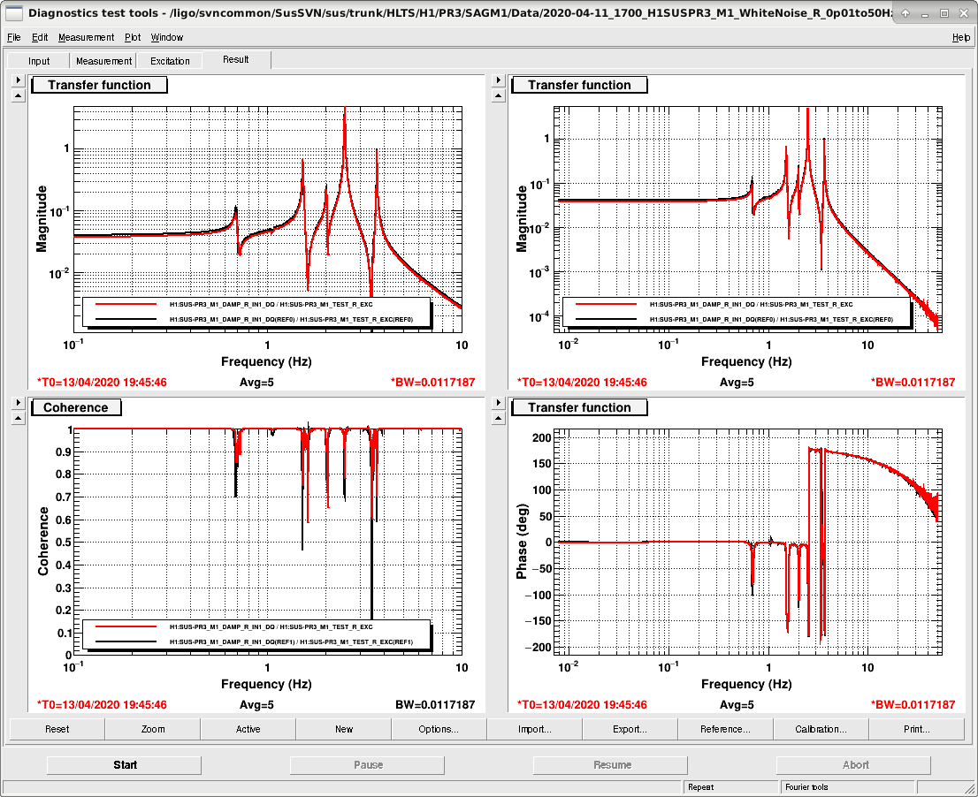Viewport: 978px width, 797px height.
Task: Open the Options... dialog
Action: pos(439,729)
